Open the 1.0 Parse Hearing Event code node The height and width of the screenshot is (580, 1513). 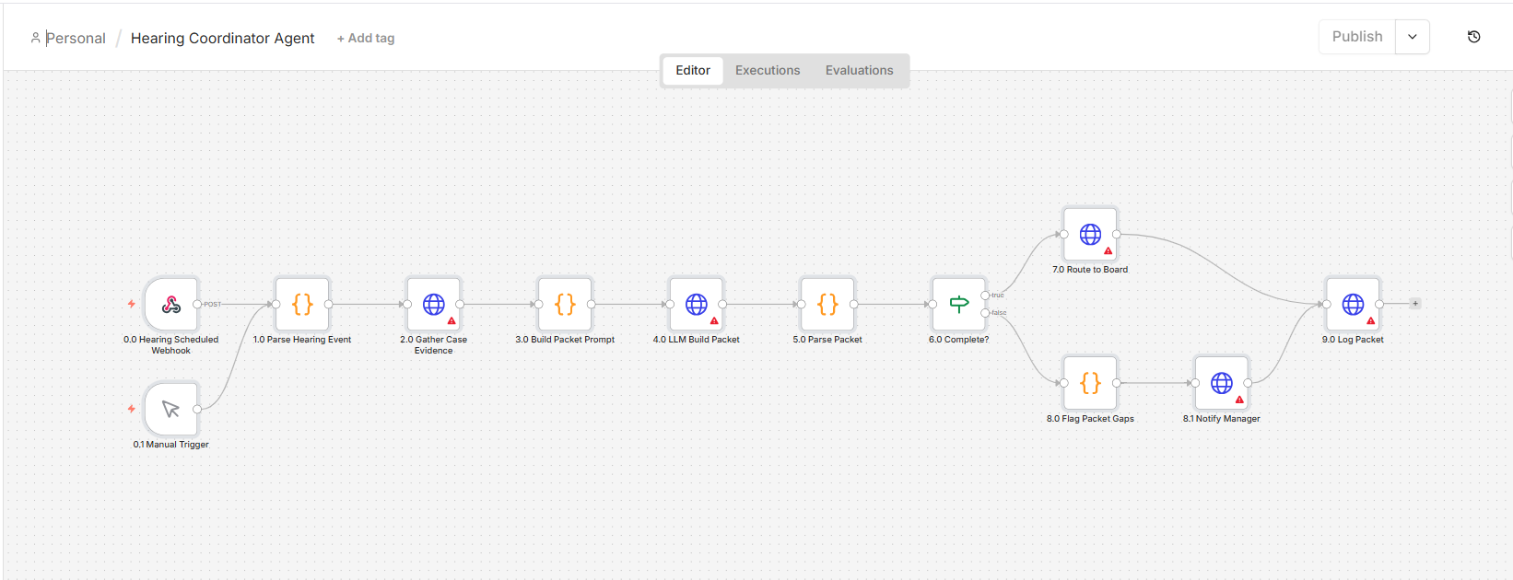coord(302,304)
